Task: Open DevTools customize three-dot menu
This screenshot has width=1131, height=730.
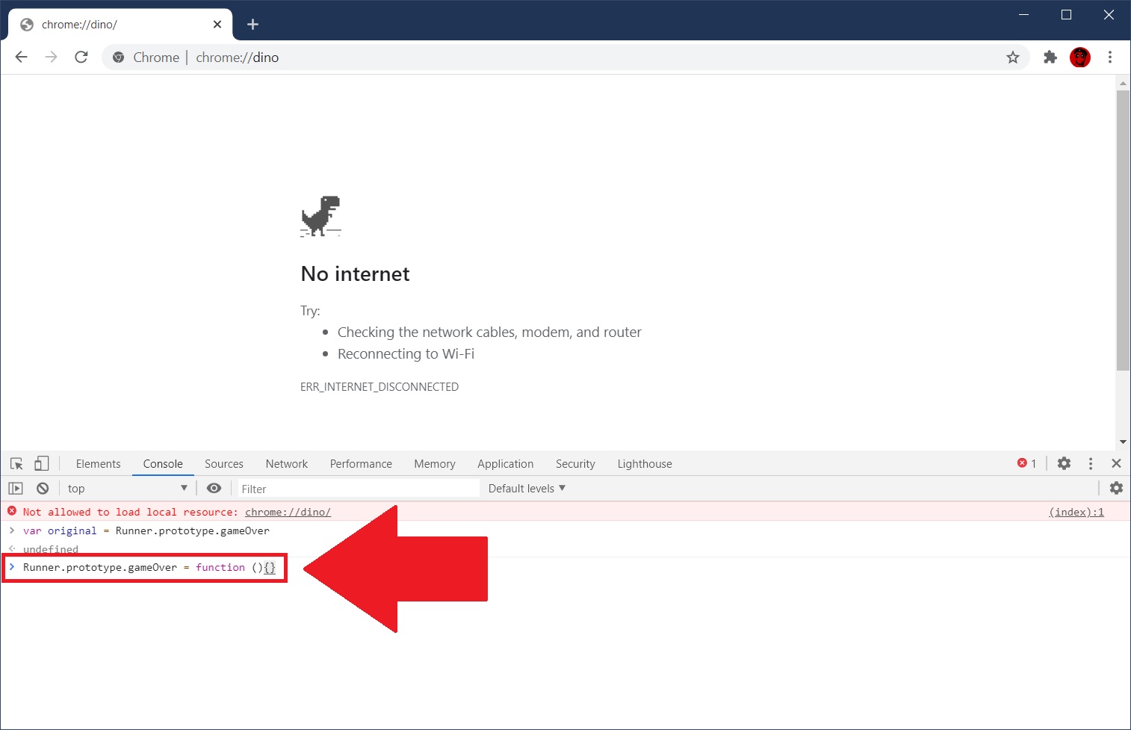Action: [x=1091, y=464]
